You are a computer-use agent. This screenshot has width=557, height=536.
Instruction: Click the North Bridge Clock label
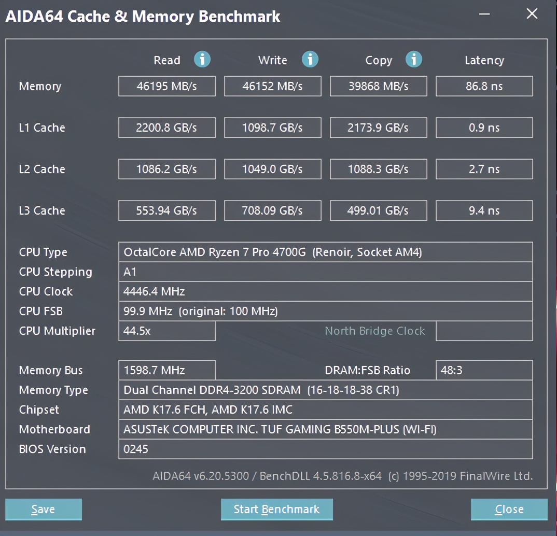[x=375, y=331]
